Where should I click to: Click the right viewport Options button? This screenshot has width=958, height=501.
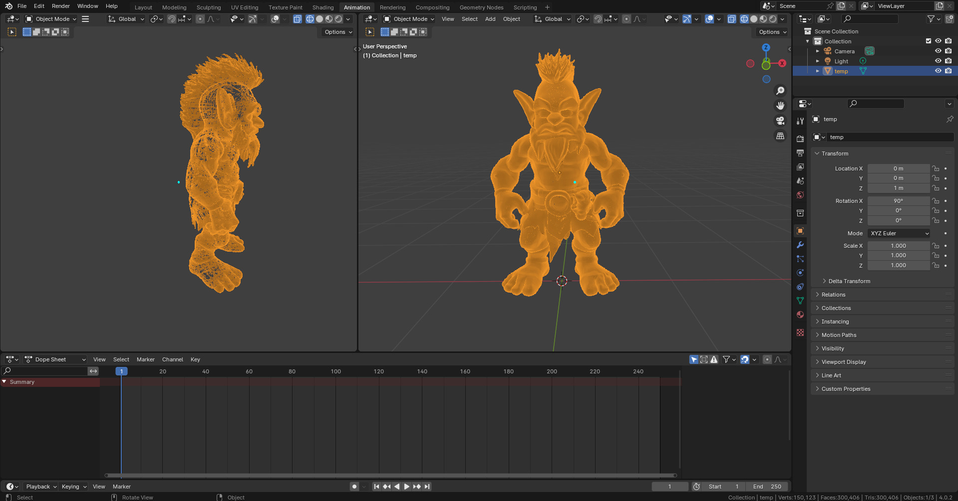pyautogui.click(x=772, y=32)
